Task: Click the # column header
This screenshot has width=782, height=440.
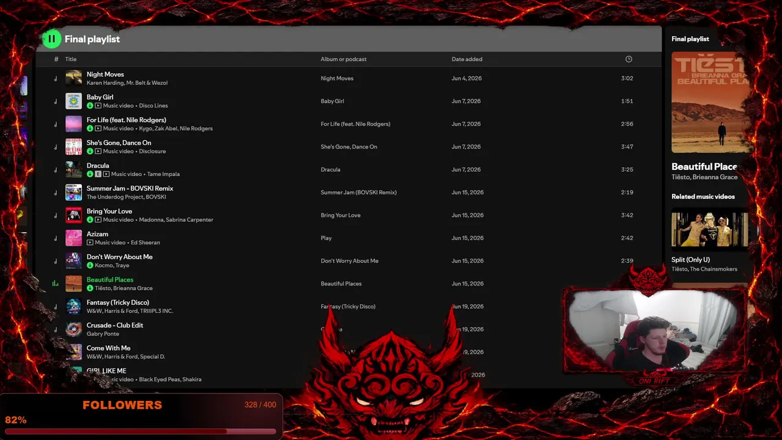Action: 56,59
